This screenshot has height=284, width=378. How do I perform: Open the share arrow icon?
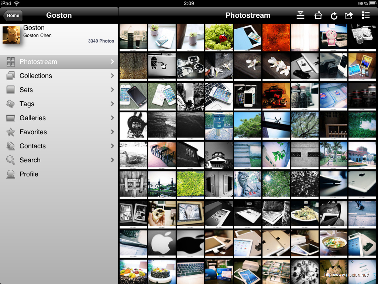[349, 16]
